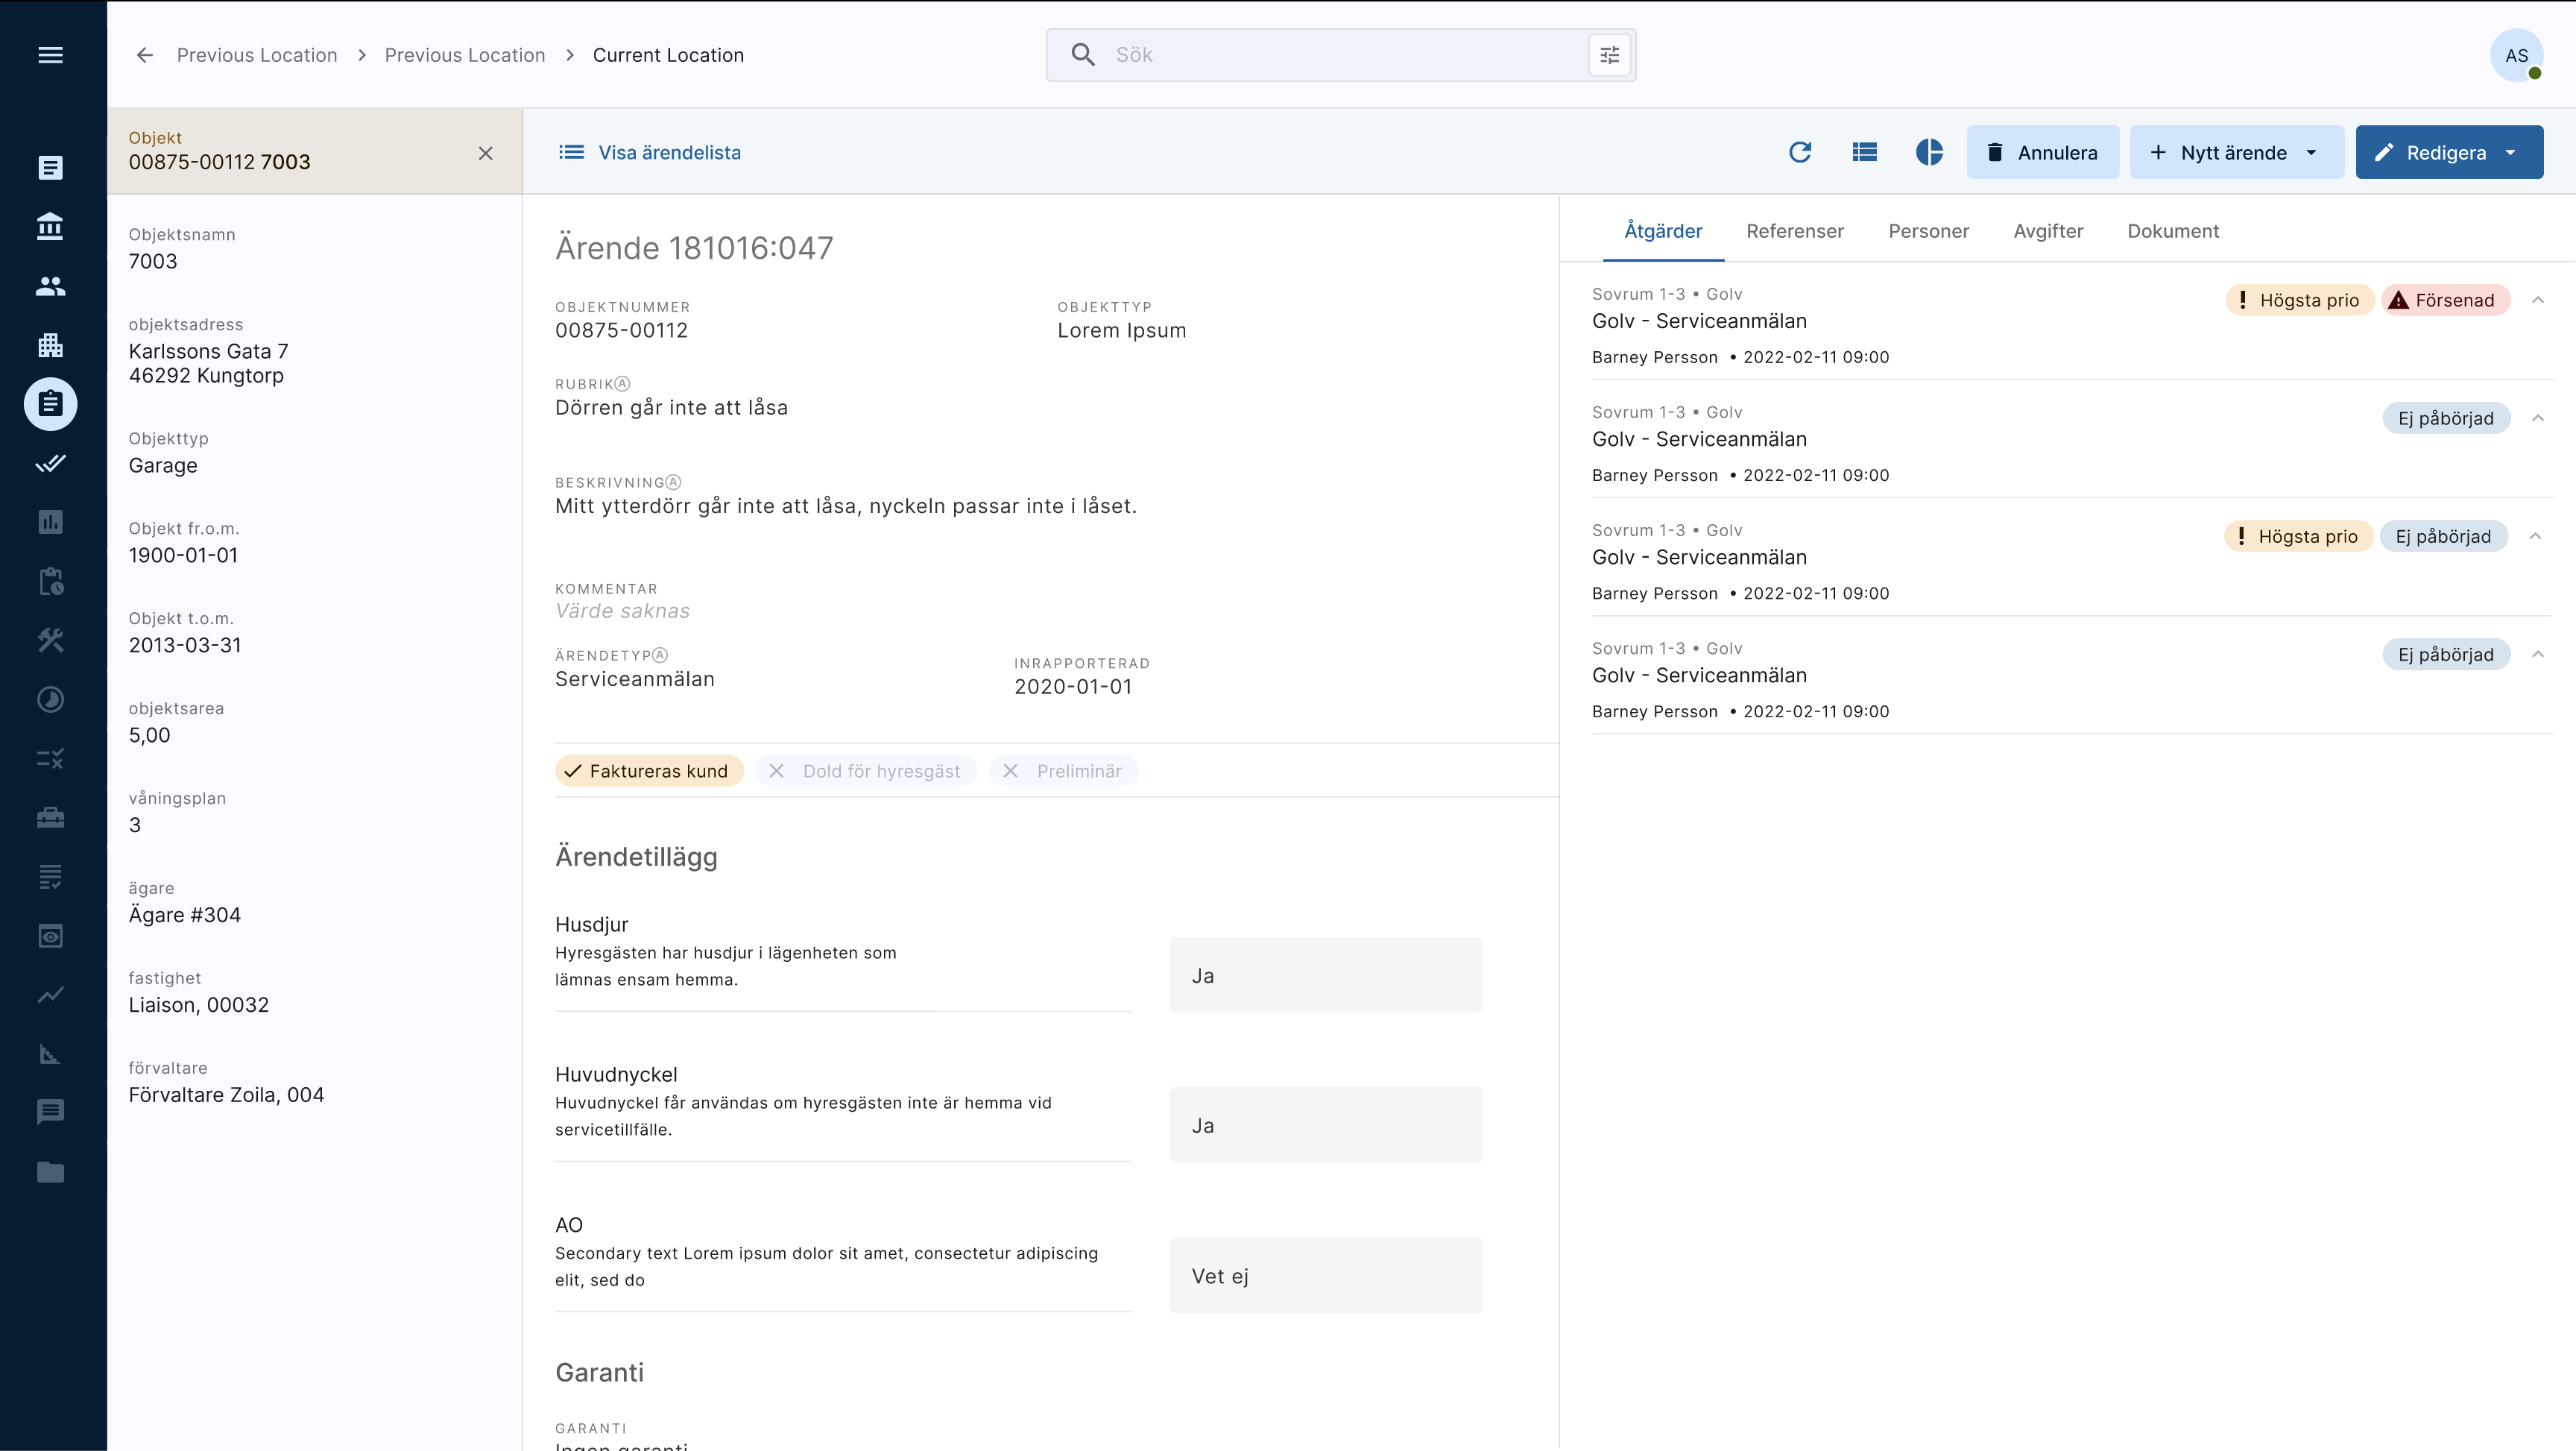The height and width of the screenshot is (1451, 2576).
Task: Open the list with checkmark sidebar icon
Action: point(50,877)
